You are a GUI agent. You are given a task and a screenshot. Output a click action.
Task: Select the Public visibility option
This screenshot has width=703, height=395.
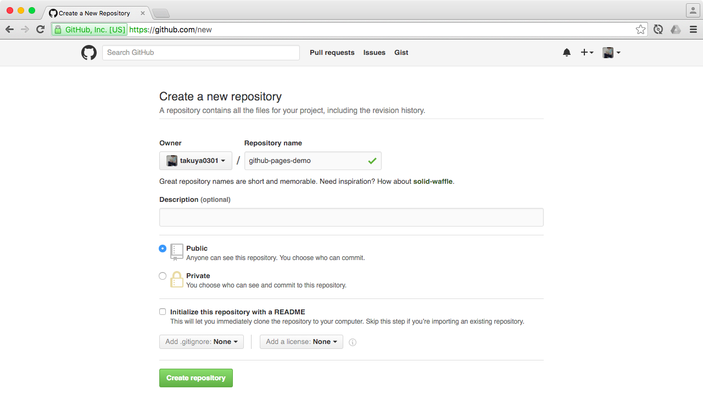(x=163, y=249)
